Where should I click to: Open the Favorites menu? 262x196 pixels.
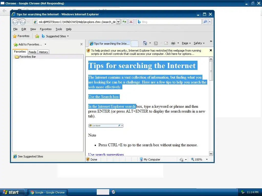click(46, 29)
